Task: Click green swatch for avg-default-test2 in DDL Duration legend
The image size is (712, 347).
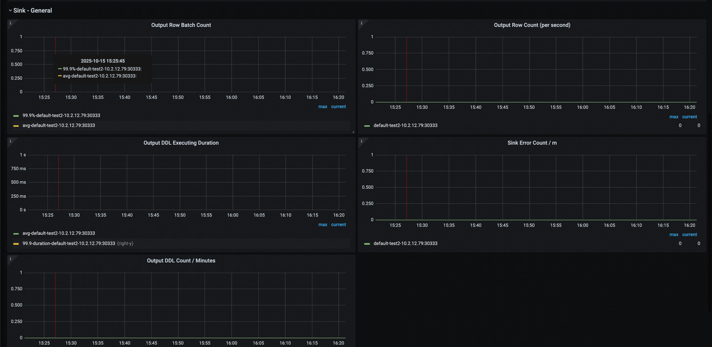Action: (16, 234)
